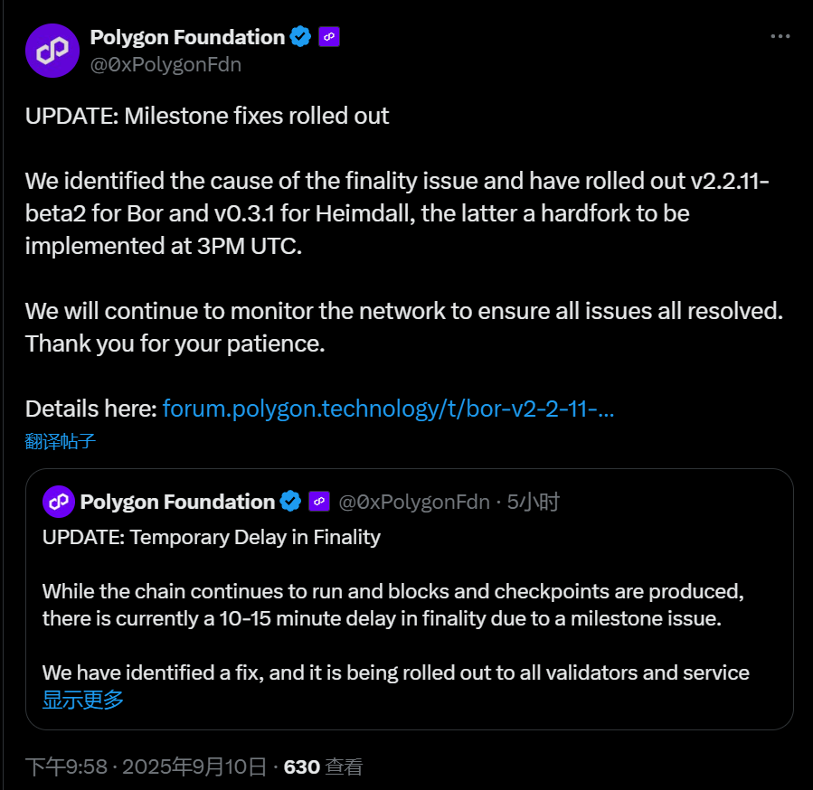Open the ••• more options menu
Image resolution: width=813 pixels, height=790 pixels.
point(779,36)
